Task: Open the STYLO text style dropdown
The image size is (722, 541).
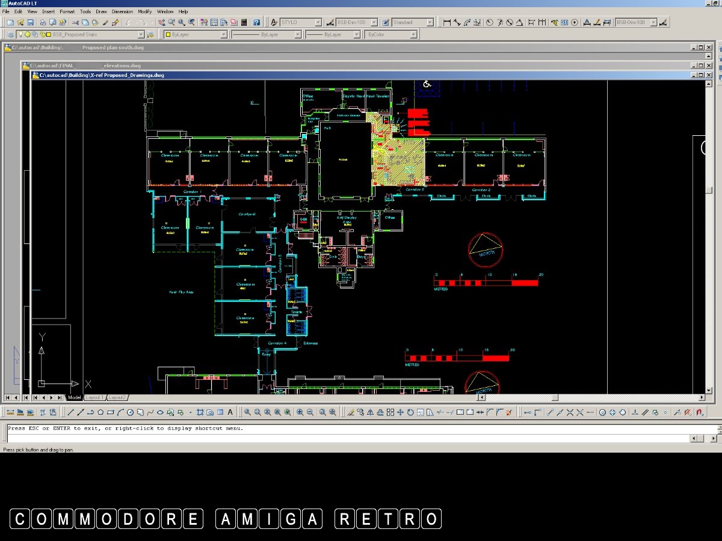Action: click(x=318, y=22)
